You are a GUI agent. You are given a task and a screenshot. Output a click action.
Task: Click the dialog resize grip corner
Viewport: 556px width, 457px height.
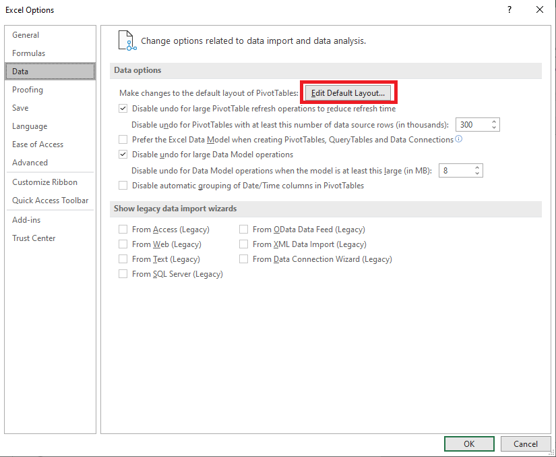point(552,453)
